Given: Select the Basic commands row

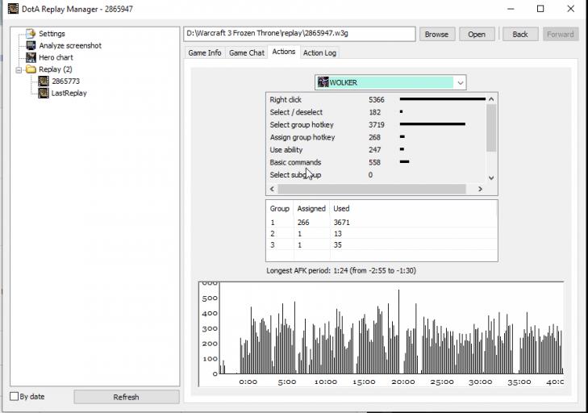Looking at the screenshot, I should [x=377, y=162].
